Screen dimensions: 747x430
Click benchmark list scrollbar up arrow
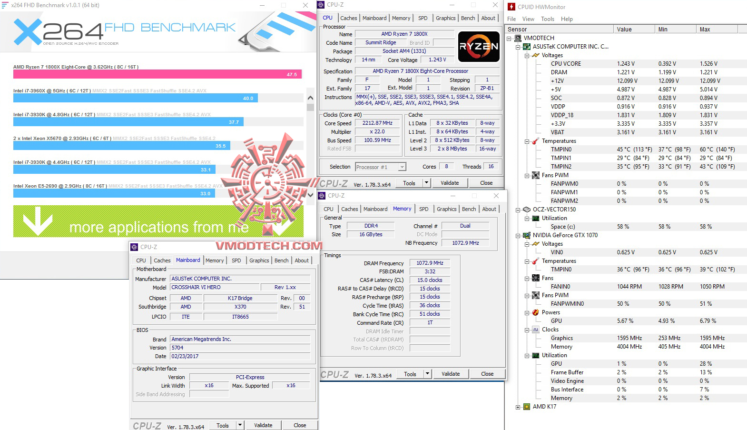(310, 98)
